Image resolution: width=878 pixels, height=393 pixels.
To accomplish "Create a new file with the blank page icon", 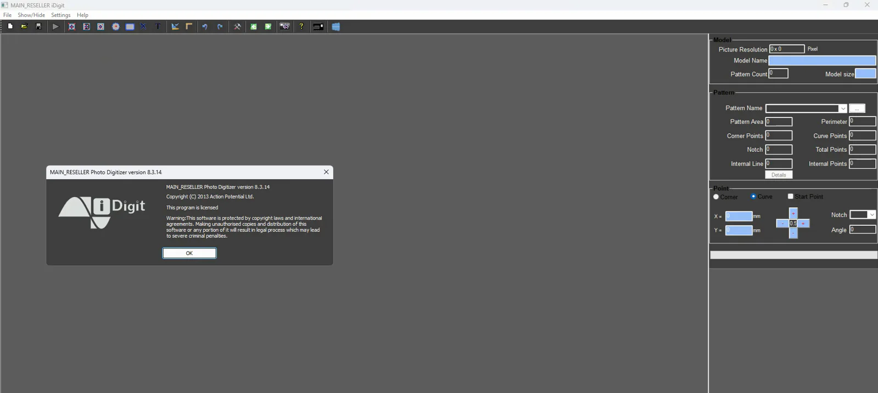I will pos(10,26).
